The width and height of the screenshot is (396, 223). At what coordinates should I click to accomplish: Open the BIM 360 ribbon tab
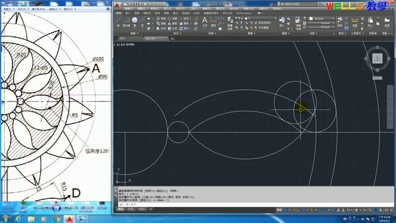[227, 13]
